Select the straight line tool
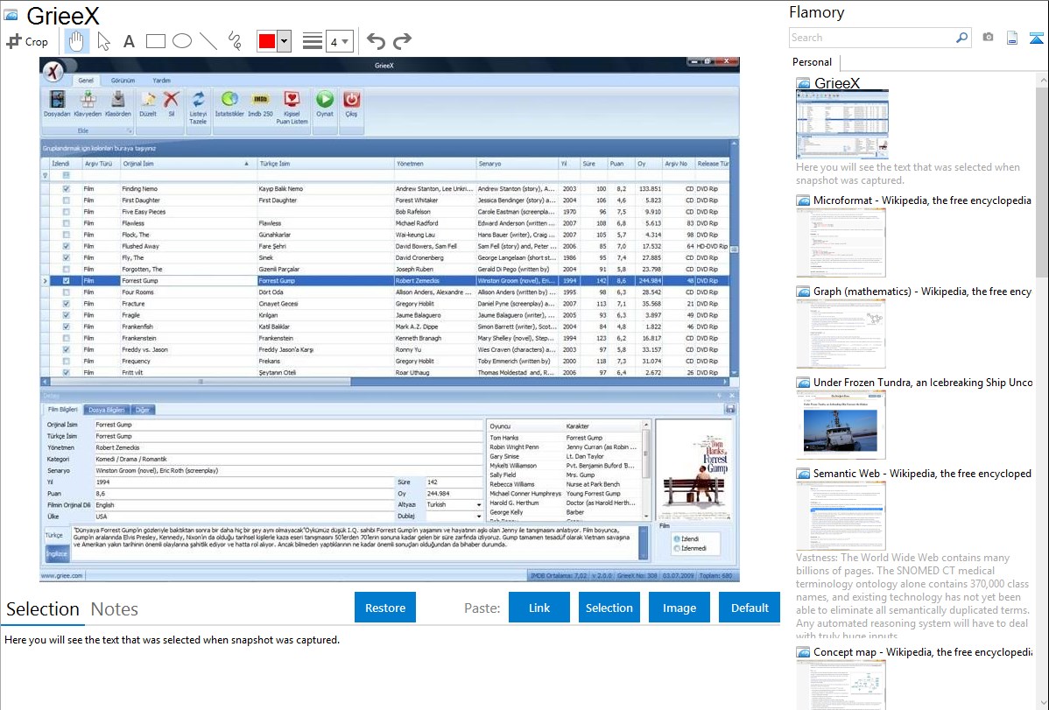The image size is (1049, 710). (x=208, y=41)
